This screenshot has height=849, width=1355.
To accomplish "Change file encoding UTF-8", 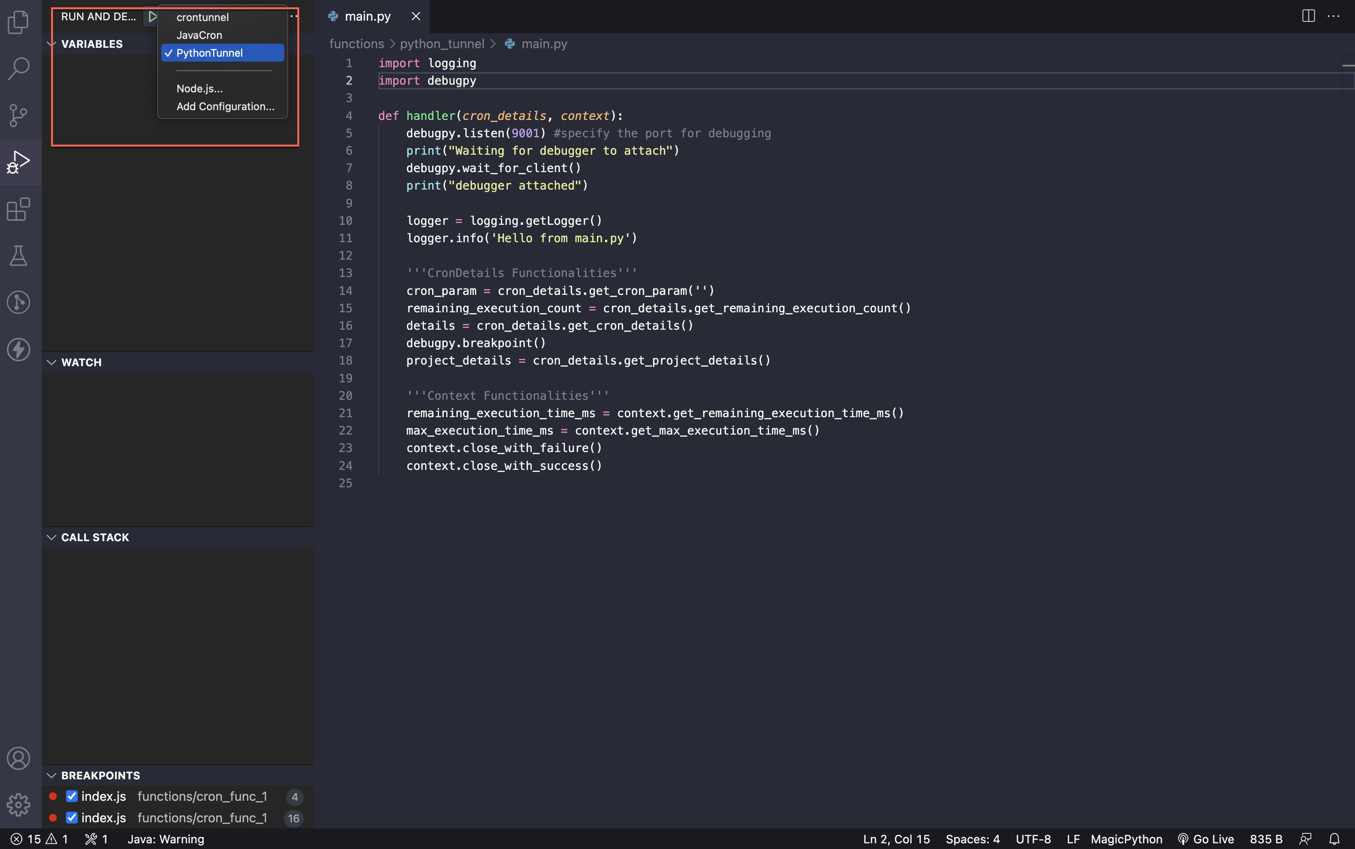I will coord(1033,839).
